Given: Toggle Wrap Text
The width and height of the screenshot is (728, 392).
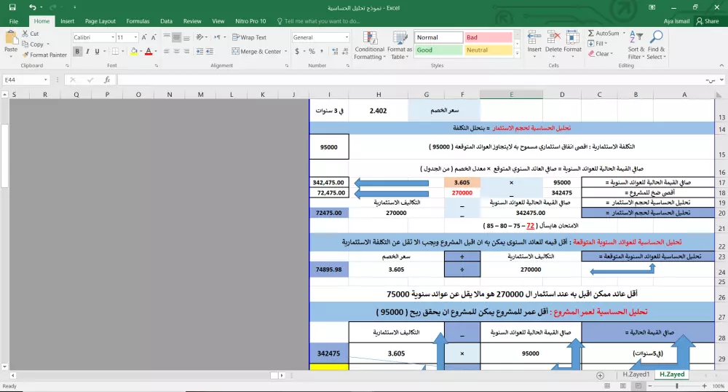Looking at the screenshot, I should [x=249, y=37].
